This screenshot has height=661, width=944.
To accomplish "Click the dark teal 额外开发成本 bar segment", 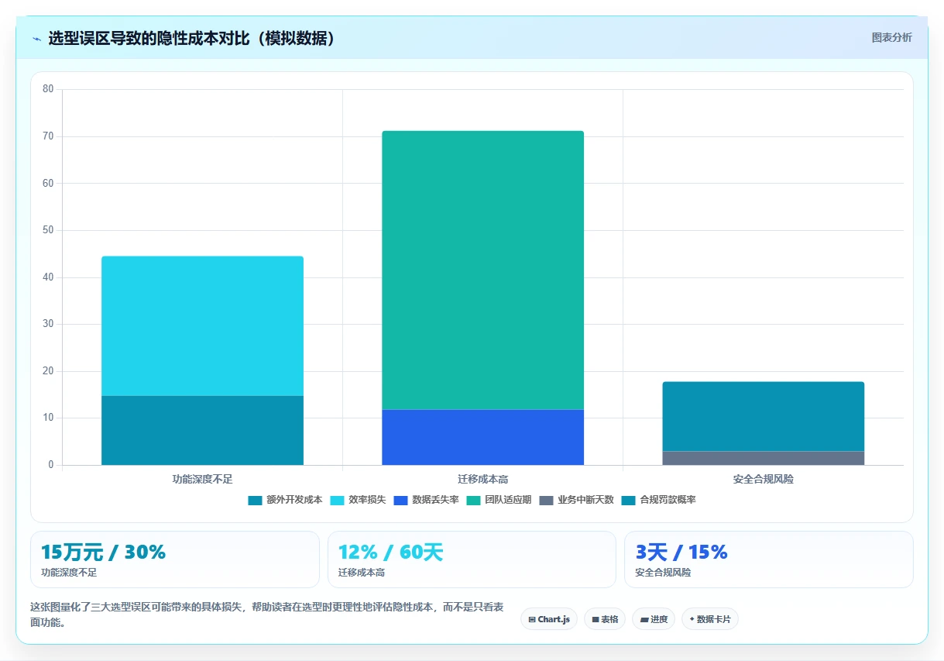I will [x=202, y=431].
